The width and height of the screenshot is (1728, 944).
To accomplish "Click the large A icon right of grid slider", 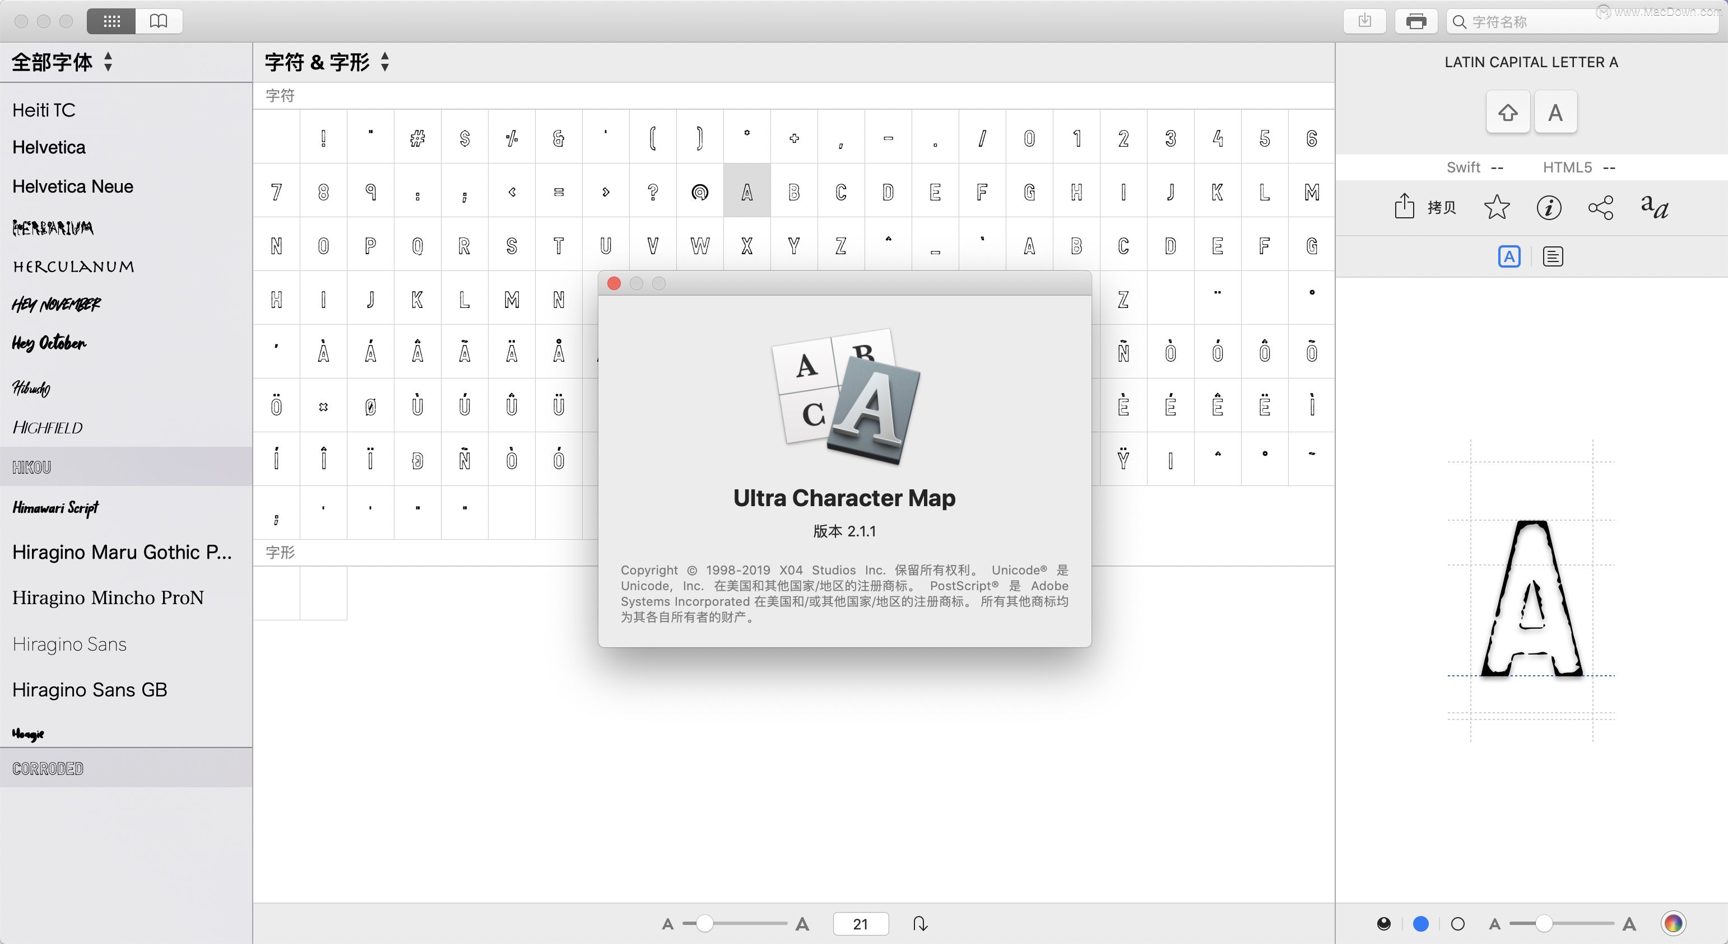I will click(x=802, y=924).
